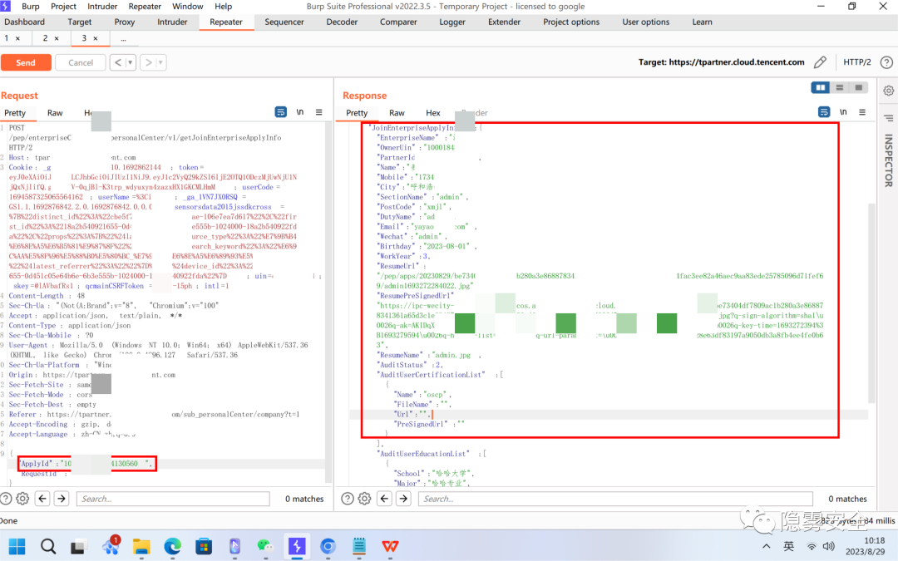This screenshot has height=561, width=898.
Task: Toggle response non-printable characters \n
Action: point(843,112)
